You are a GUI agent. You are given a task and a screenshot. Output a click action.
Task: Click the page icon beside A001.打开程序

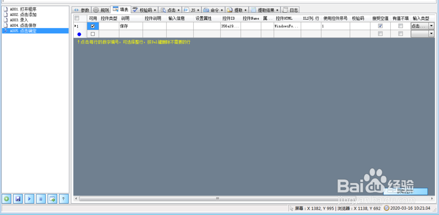[x=5, y=9]
